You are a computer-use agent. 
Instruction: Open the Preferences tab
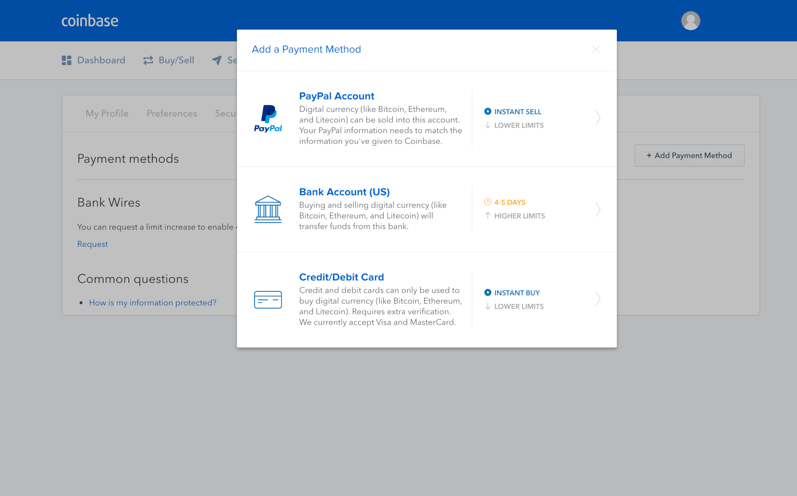point(172,113)
